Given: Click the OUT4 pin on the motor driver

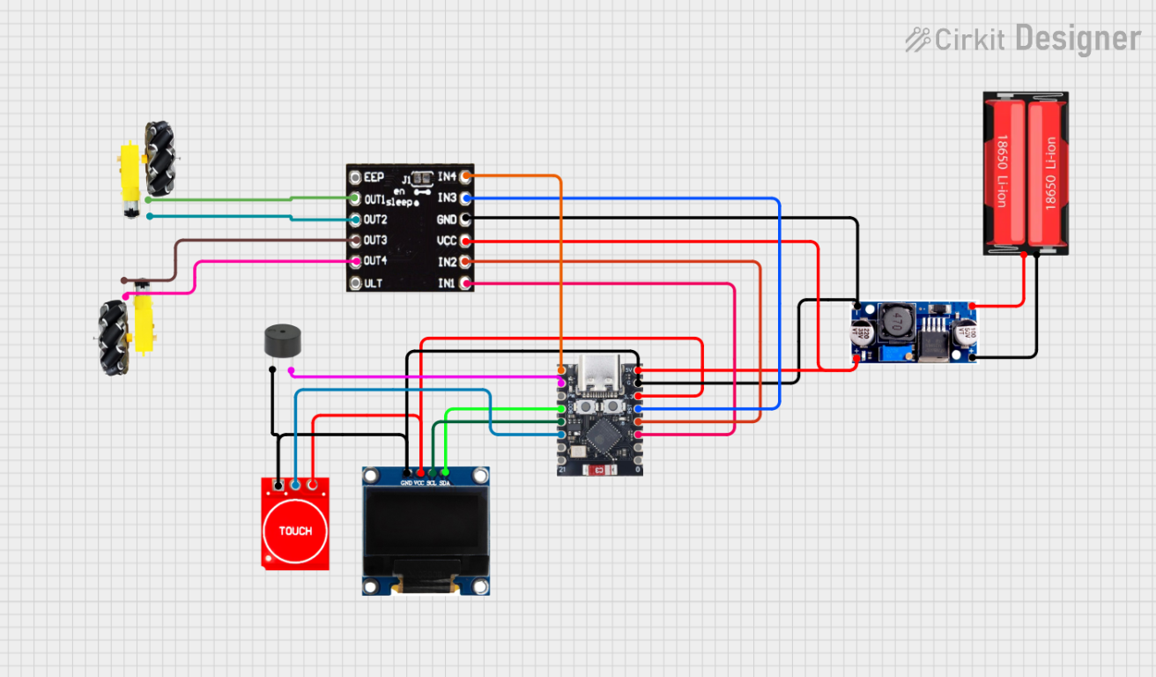Looking at the screenshot, I should pyautogui.click(x=356, y=262).
